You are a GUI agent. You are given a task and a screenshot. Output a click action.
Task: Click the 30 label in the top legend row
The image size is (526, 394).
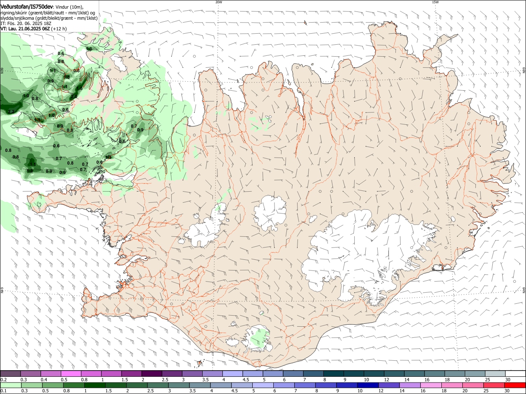(x=508, y=380)
